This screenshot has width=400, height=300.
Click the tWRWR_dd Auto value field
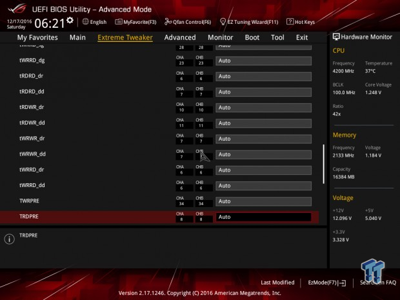point(263,154)
